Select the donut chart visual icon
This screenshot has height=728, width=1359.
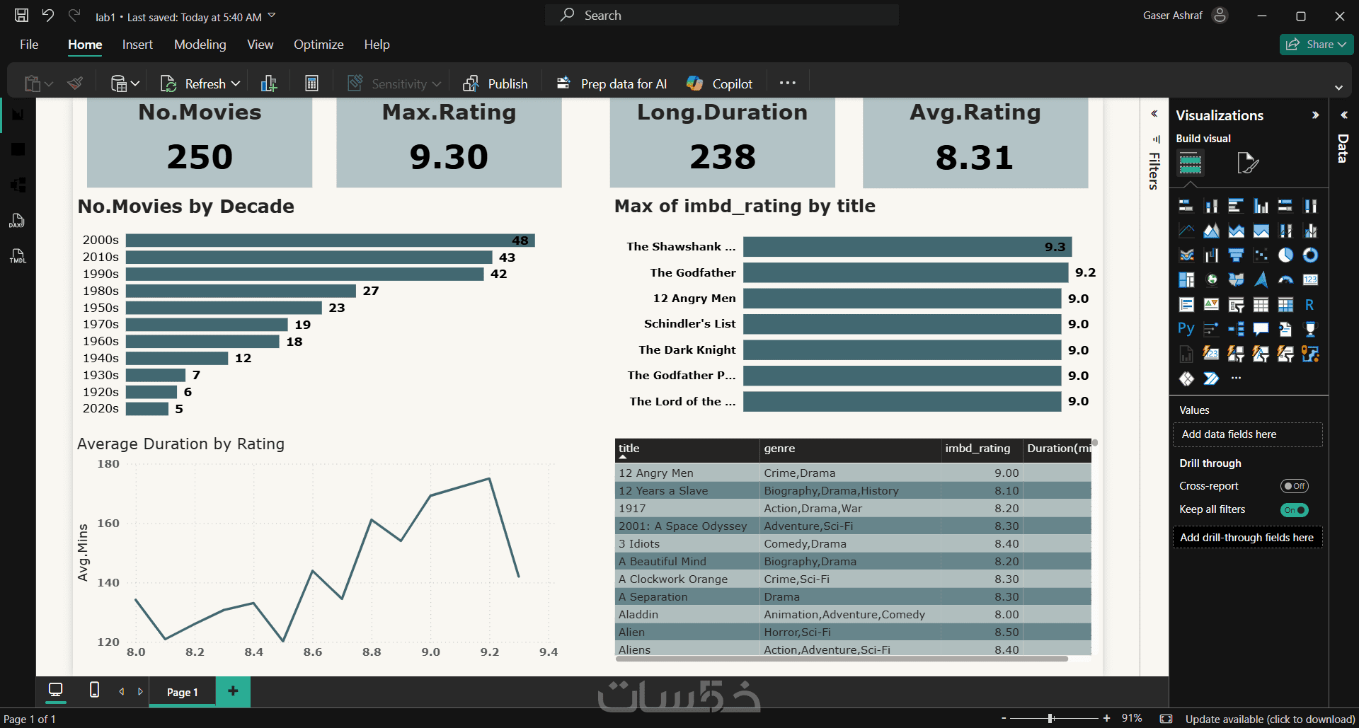pyautogui.click(x=1310, y=255)
